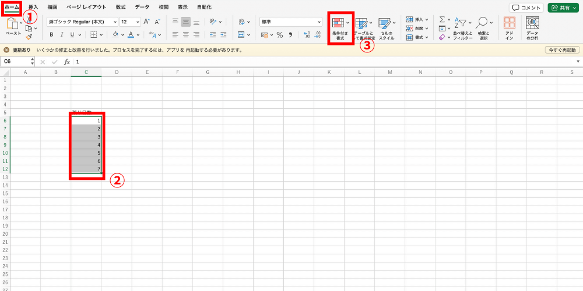Open Cell Styles (セルのスタイル)
Image resolution: width=583 pixels, height=291 pixels.
tap(387, 29)
